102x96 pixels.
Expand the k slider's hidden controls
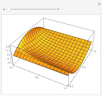(58, 9)
